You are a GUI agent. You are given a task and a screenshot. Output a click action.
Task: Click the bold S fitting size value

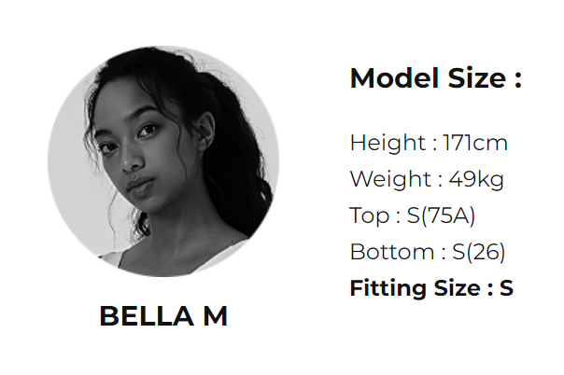click(x=506, y=288)
